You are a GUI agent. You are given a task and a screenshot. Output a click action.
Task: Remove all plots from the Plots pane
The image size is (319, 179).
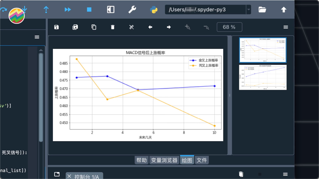pos(131,27)
